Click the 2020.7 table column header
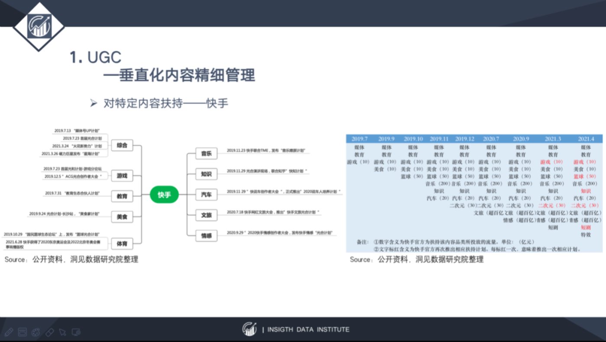 coord(491,139)
